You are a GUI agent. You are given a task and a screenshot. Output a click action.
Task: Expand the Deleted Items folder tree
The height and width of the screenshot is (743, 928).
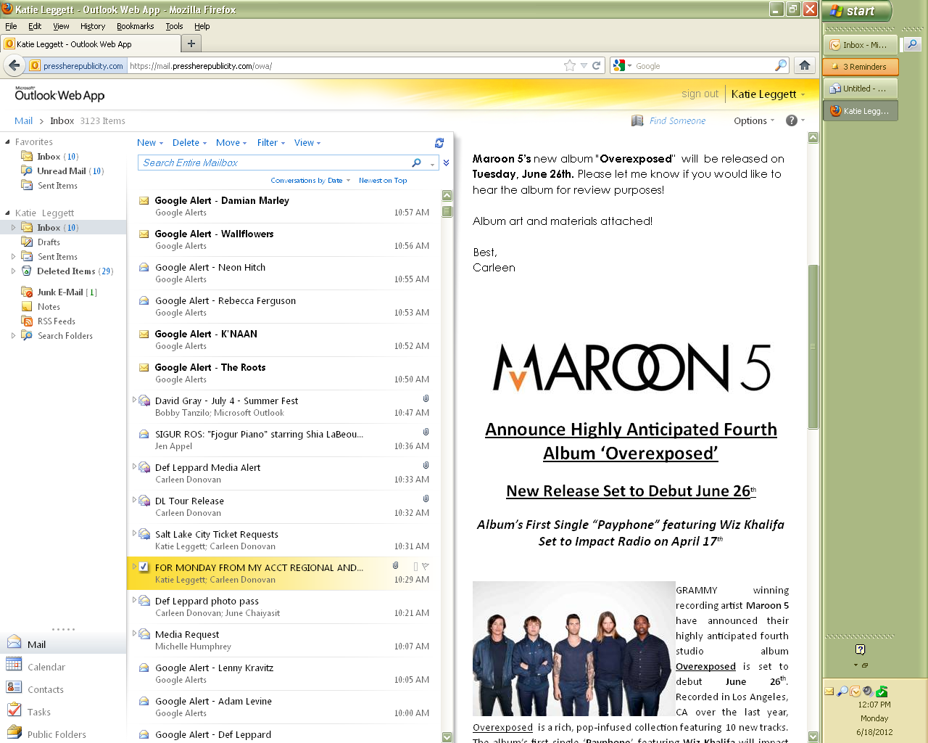[13, 271]
